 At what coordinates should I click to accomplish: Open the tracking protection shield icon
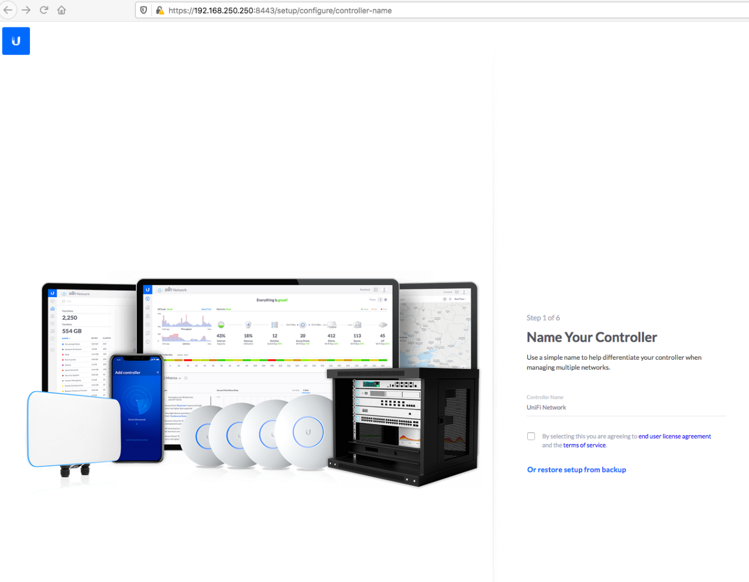144,10
